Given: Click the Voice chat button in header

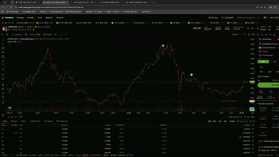Looking at the screenshot, I should coord(213,17).
